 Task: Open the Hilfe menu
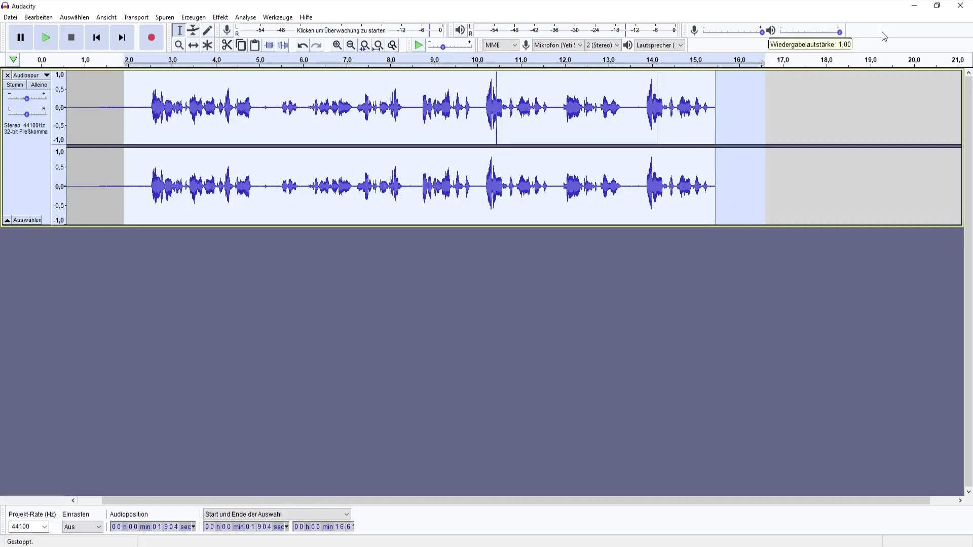click(x=306, y=17)
